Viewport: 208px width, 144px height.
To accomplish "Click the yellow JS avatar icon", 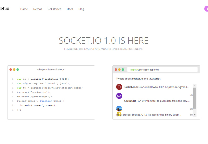I will coord(119,114).
